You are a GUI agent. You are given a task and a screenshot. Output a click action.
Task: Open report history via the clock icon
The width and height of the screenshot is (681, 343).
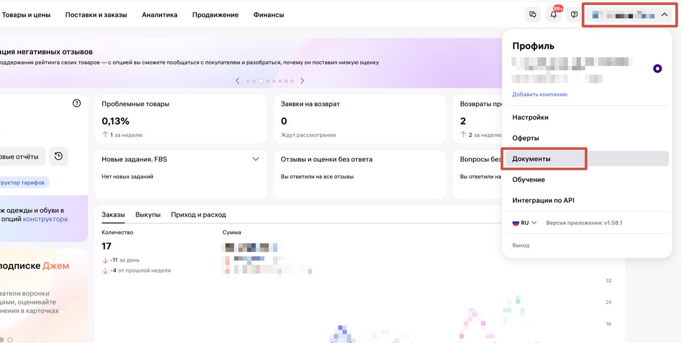58,156
